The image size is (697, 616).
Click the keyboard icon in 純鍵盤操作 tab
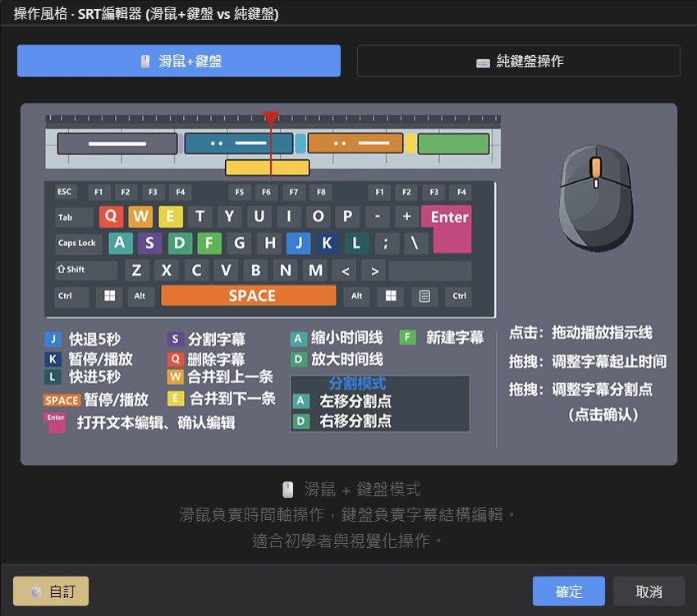483,63
